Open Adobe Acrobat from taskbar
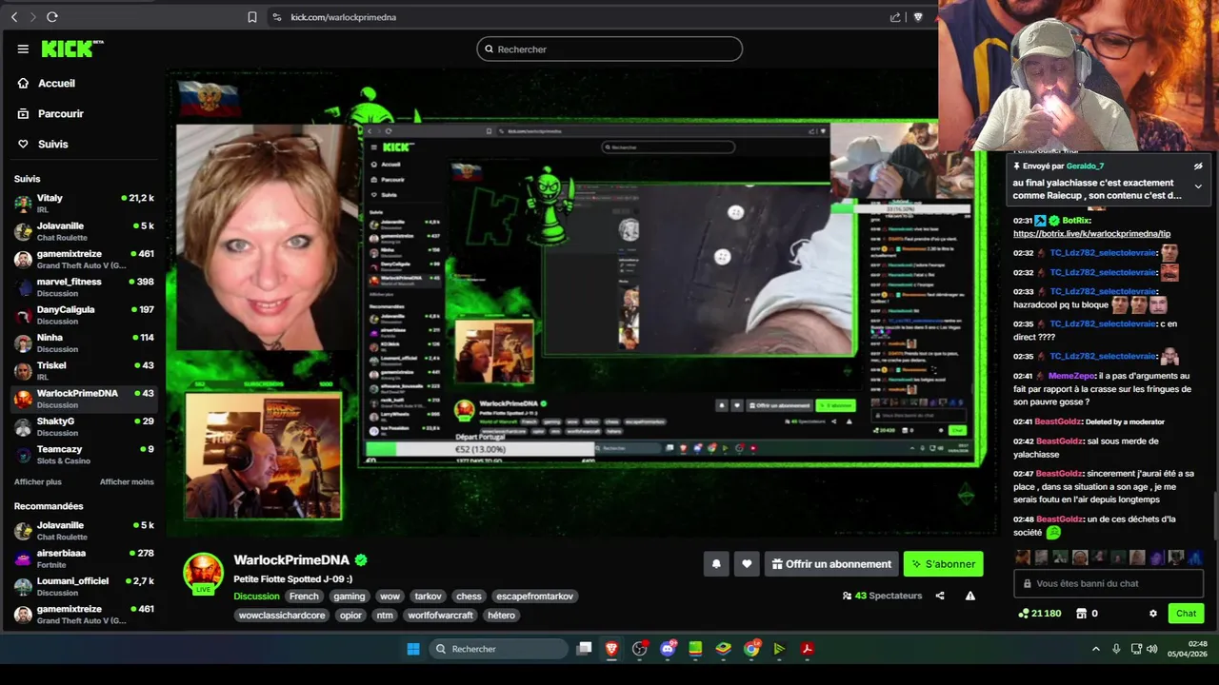This screenshot has width=1219, height=685. point(807,649)
